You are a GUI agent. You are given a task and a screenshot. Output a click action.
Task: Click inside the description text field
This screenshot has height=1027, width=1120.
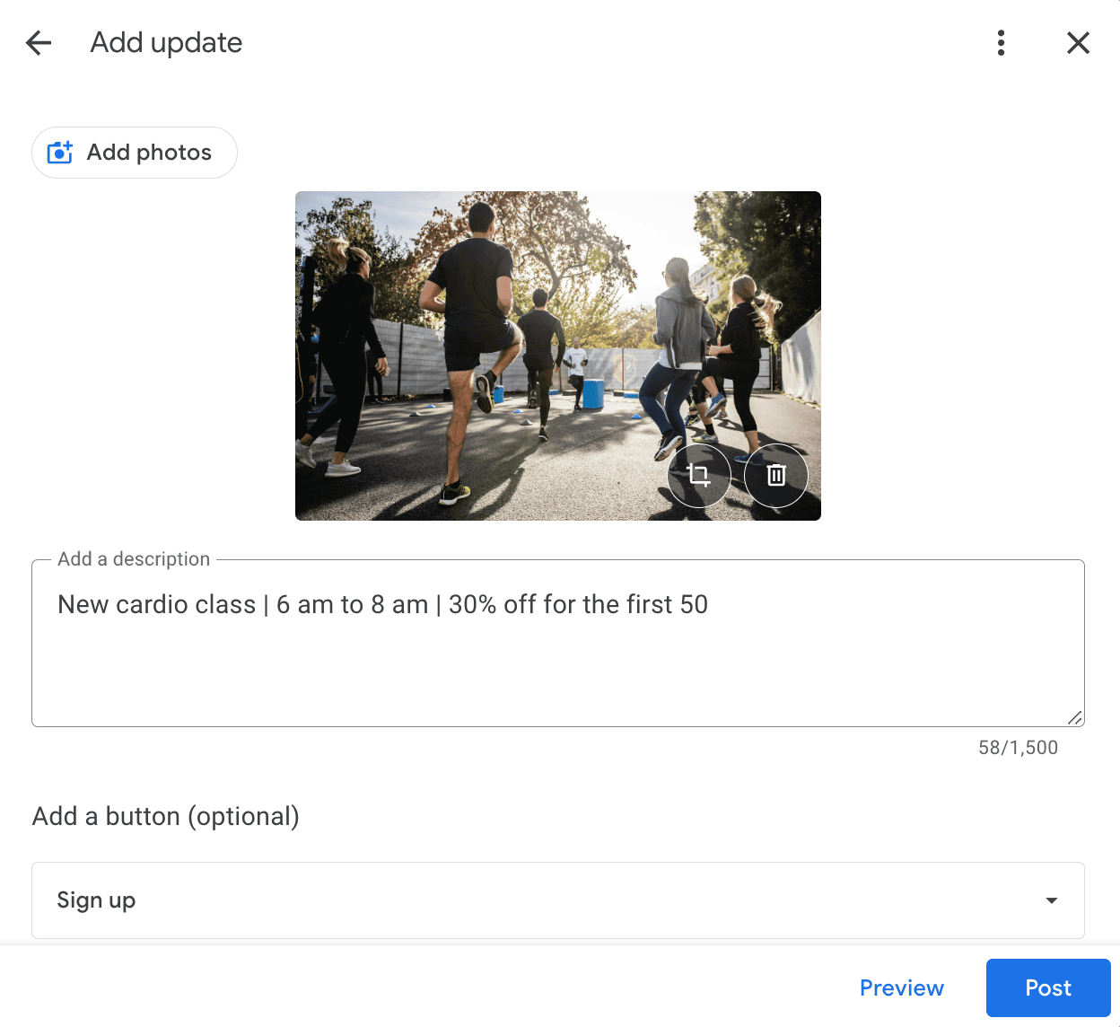[556, 642]
